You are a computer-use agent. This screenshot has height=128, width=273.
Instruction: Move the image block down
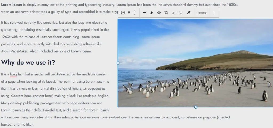[x=135, y=14]
